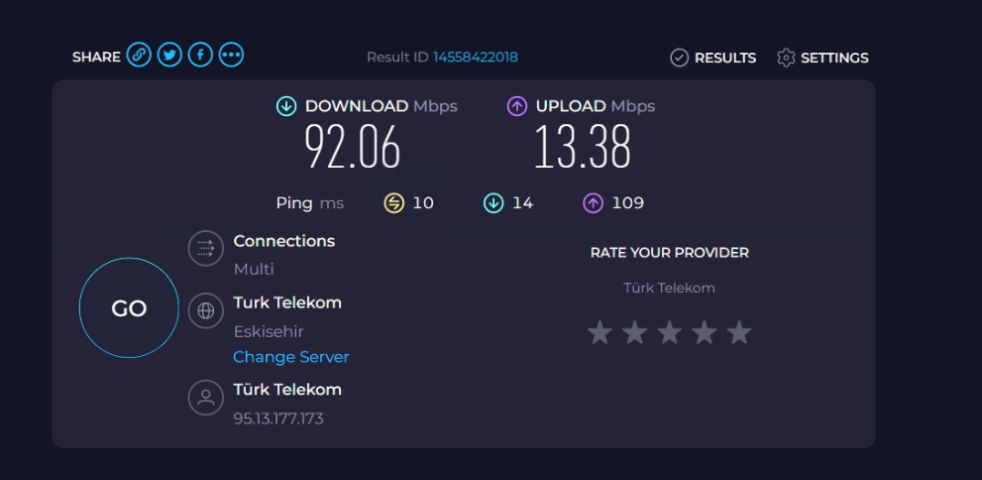This screenshot has width=982, height=480.
Task: Click the Connections multi-arrow icon
Action: pyautogui.click(x=205, y=248)
